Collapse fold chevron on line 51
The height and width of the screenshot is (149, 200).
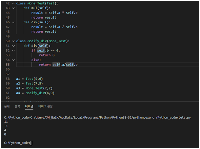tap(13, 46)
